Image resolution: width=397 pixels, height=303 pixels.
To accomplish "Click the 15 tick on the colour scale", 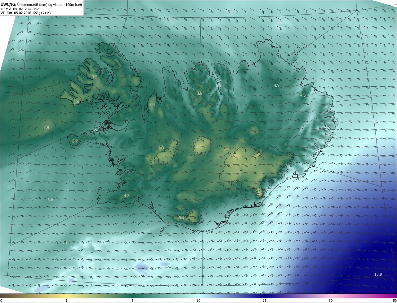I will coord(265,301).
